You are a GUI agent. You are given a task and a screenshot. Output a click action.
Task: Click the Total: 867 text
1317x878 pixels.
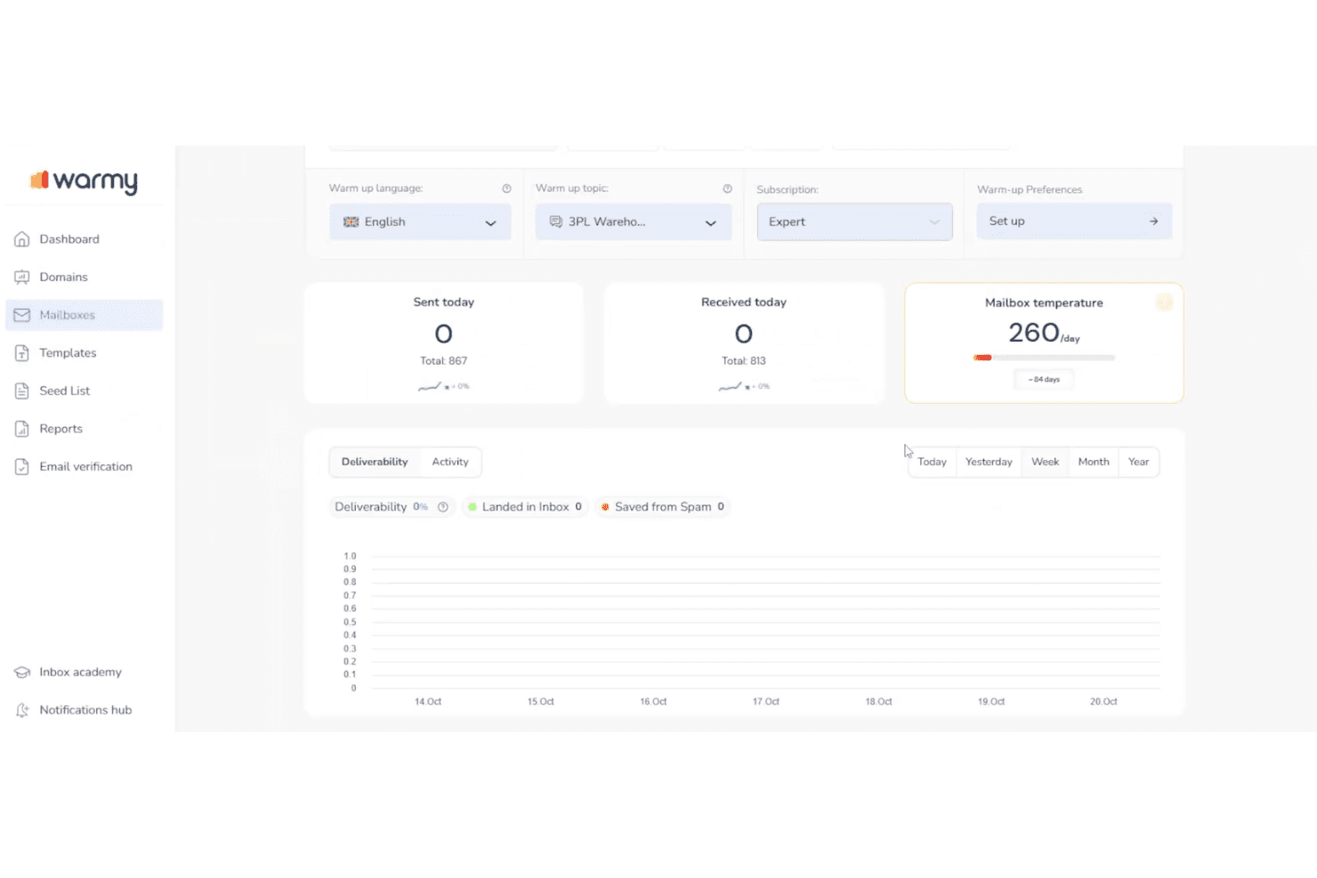(443, 361)
